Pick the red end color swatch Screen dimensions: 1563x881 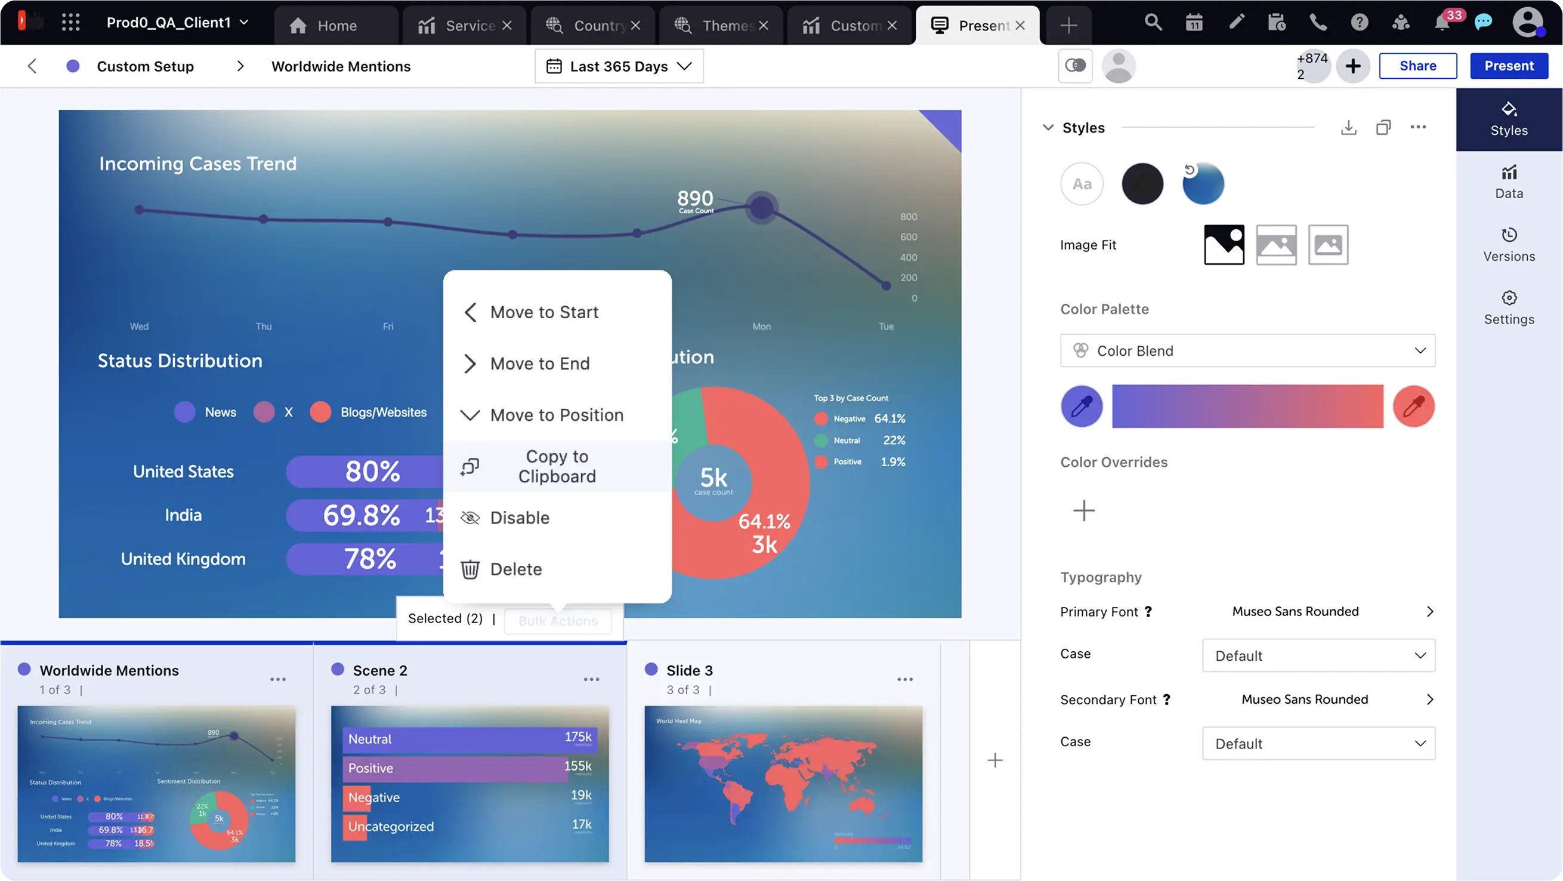(1413, 406)
